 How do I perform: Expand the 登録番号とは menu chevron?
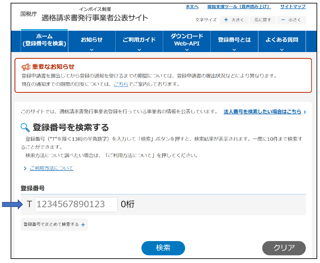tap(234, 50)
